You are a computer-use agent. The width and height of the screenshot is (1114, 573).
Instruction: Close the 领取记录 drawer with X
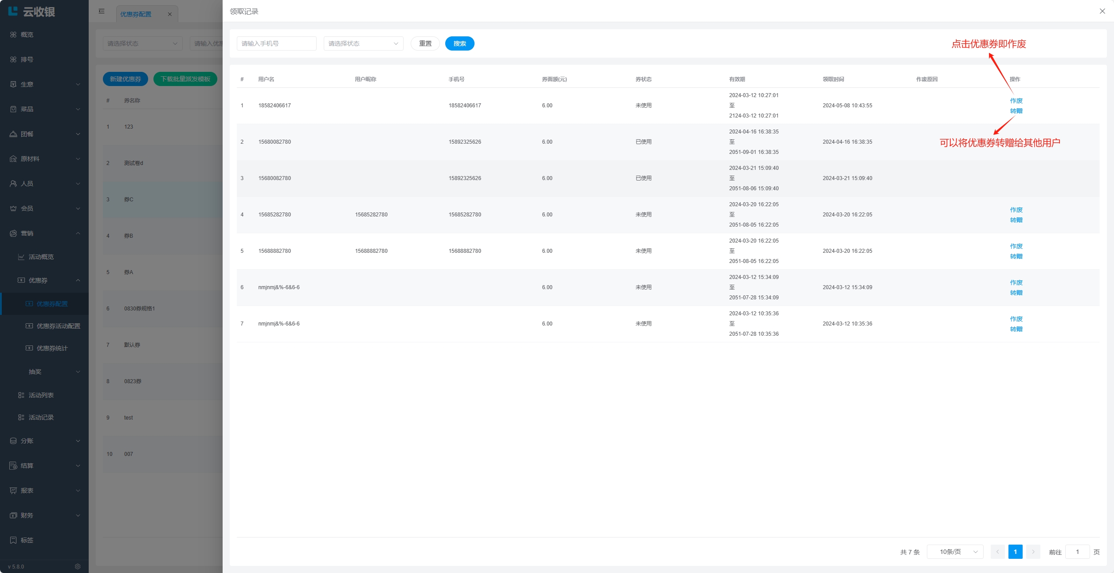[1102, 11]
